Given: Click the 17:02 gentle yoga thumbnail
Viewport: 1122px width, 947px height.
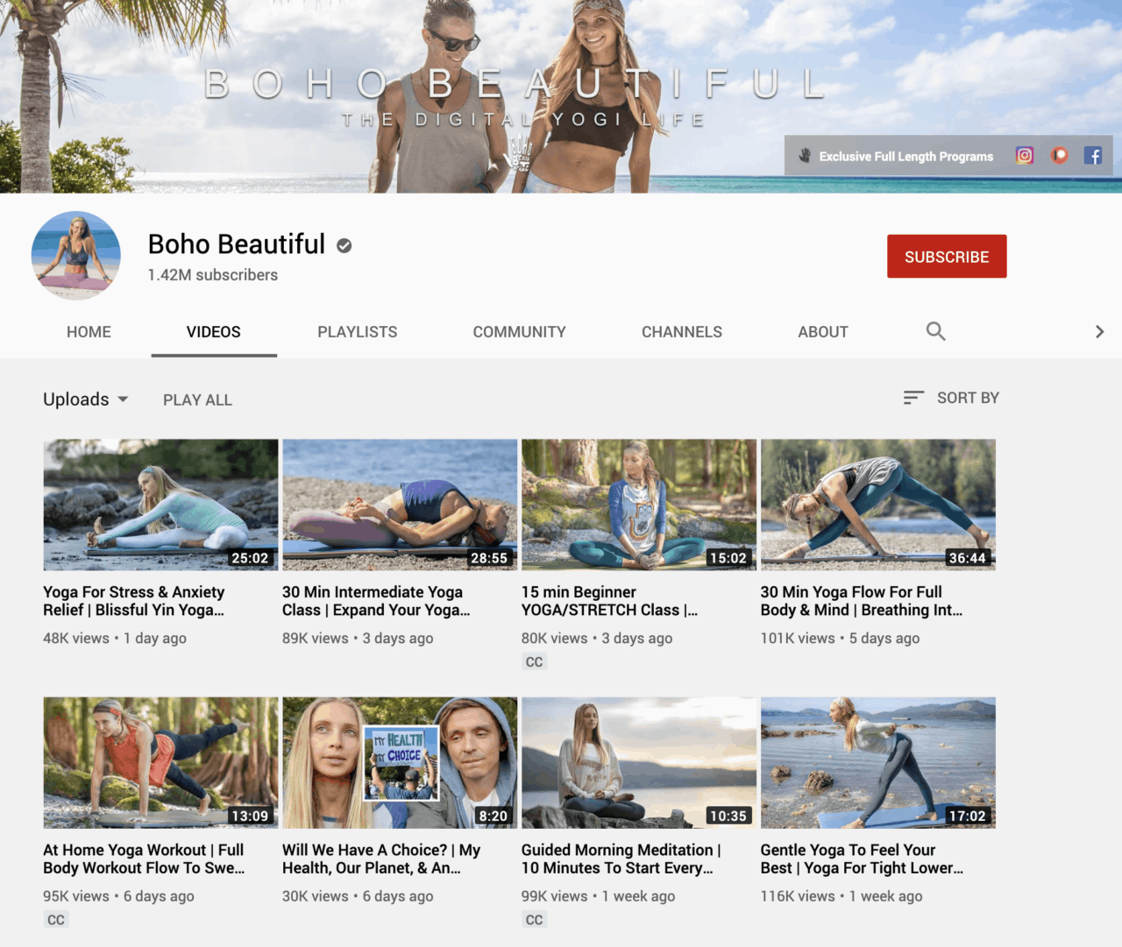Looking at the screenshot, I should [878, 763].
